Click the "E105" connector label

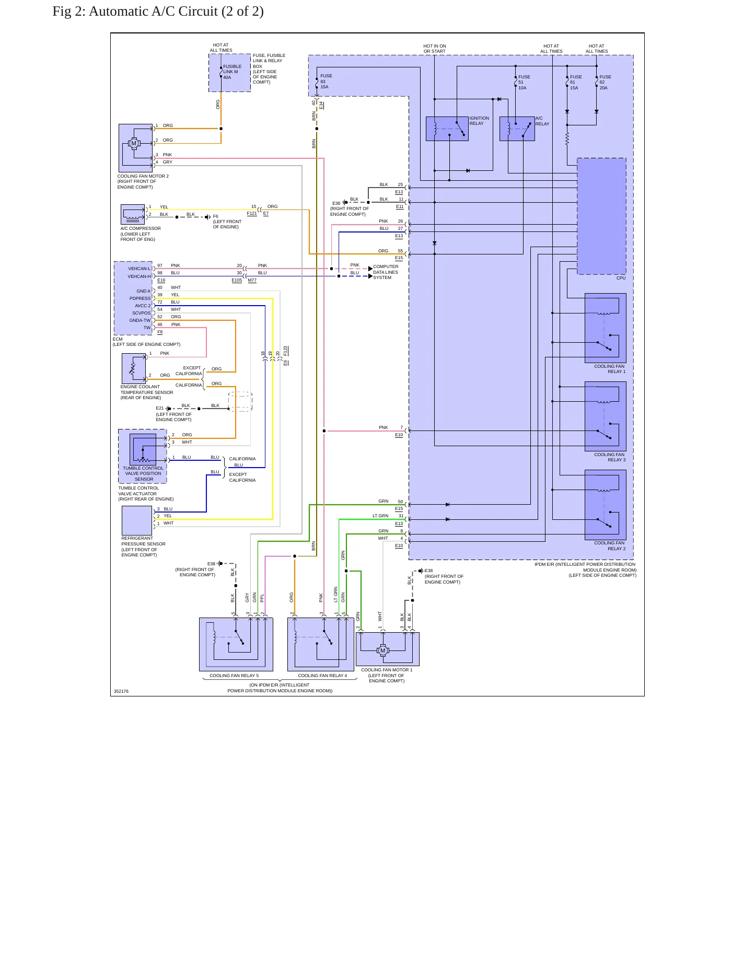pyautogui.click(x=237, y=280)
